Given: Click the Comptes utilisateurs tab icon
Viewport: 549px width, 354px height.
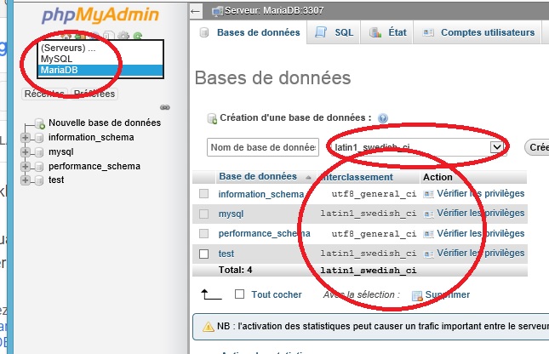Looking at the screenshot, I should pyautogui.click(x=428, y=32).
